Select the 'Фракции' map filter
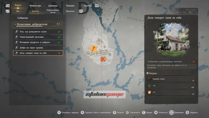The width and height of the screenshot is (209, 118). click(x=70, y=11)
